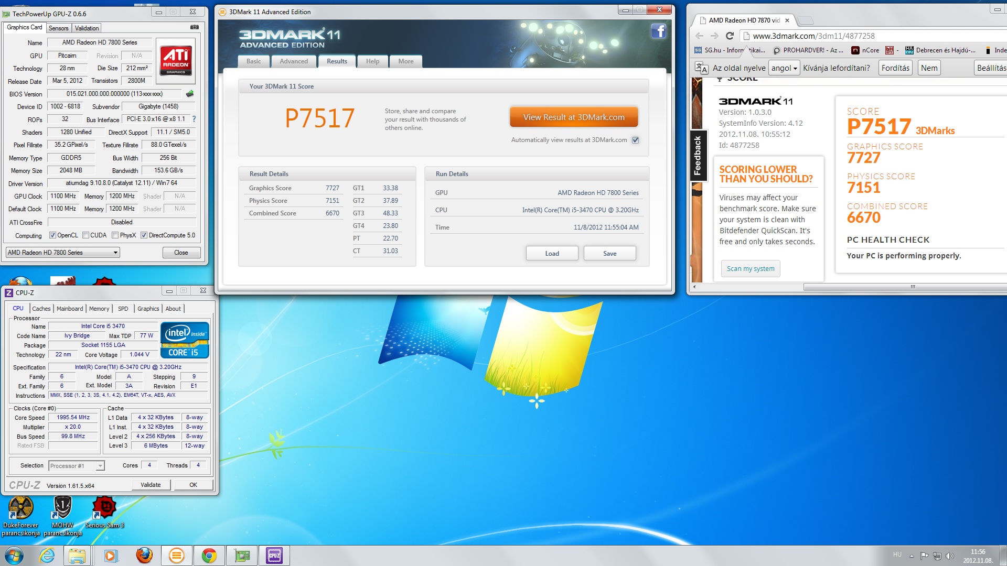
Task: Open the Windows Start menu
Action: pos(14,556)
